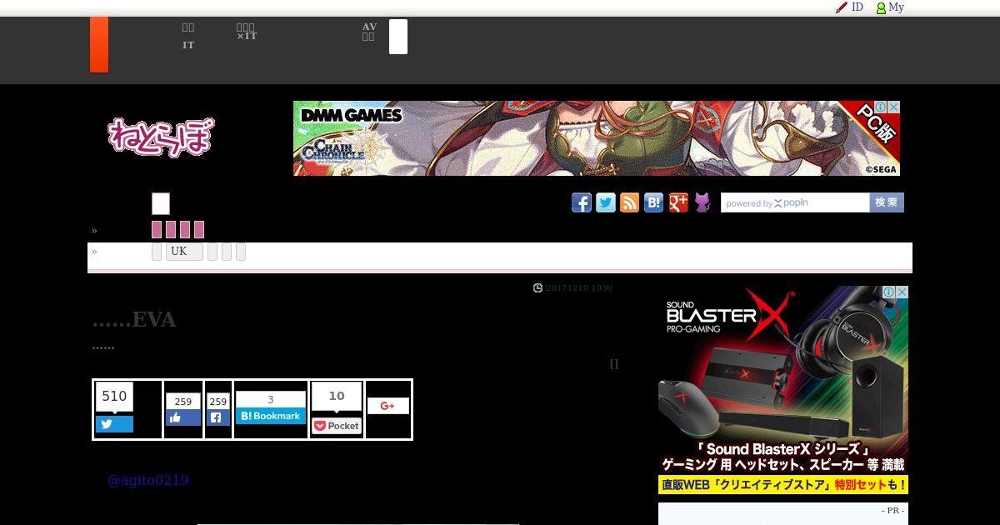Click the orange logo block in header
The image size is (1000, 525).
(x=99, y=45)
